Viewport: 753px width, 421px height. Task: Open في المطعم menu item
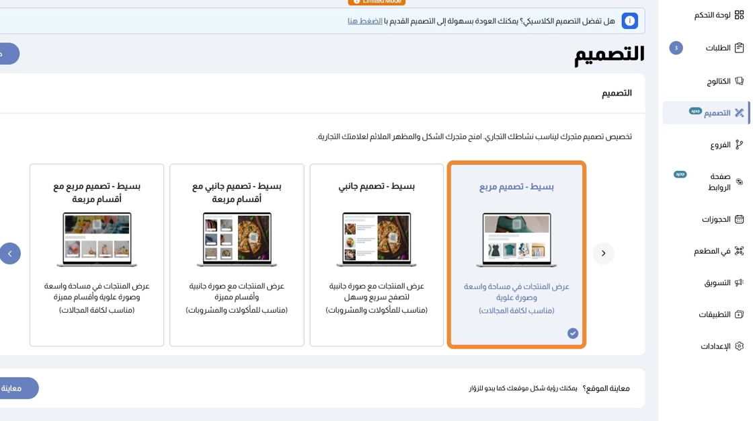coord(712,251)
